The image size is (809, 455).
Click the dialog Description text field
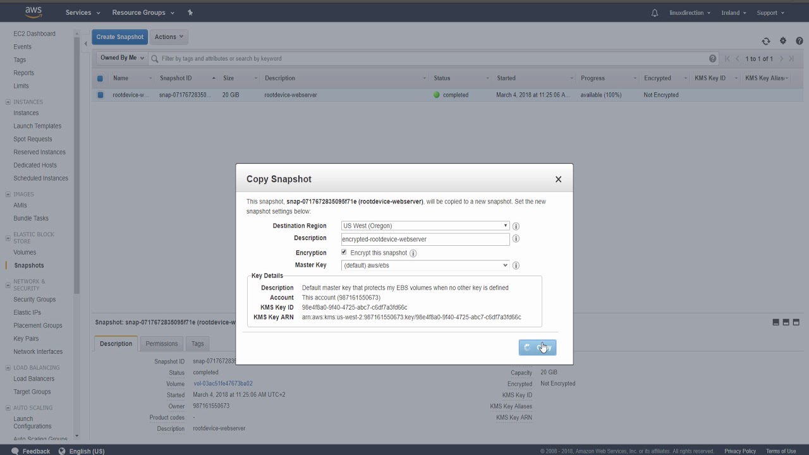click(x=425, y=240)
